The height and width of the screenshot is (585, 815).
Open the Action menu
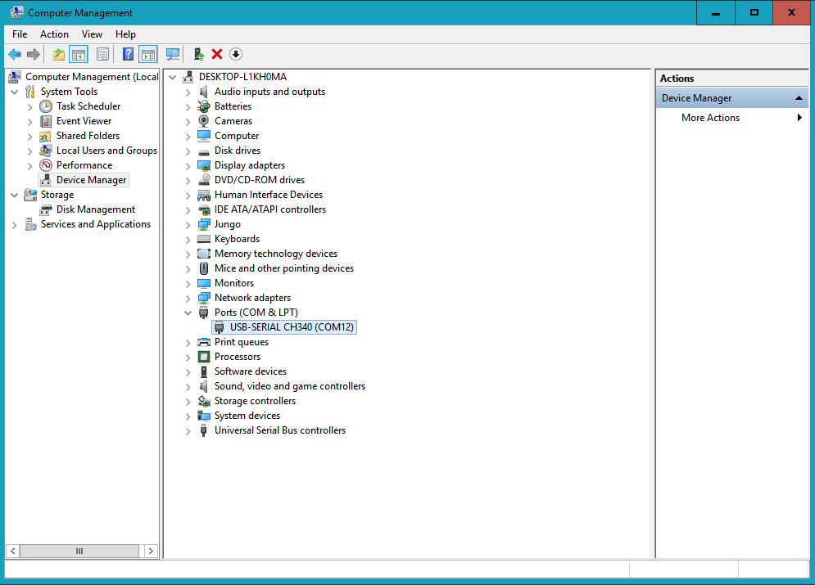[x=54, y=34]
